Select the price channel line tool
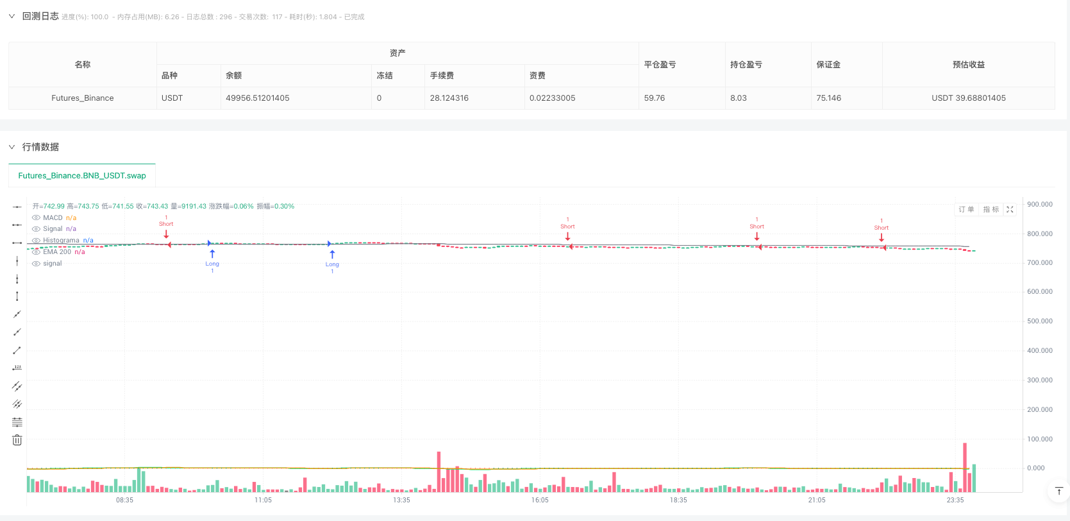The width and height of the screenshot is (1070, 521). click(x=17, y=386)
